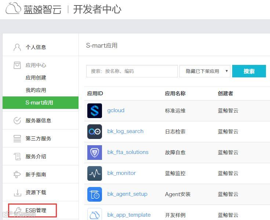
Task: Click the 服务器信息 checkmark circle icon
Action: pos(17,121)
